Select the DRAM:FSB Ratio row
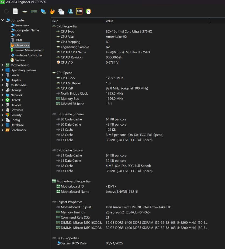The image size is (225, 249). (130, 104)
